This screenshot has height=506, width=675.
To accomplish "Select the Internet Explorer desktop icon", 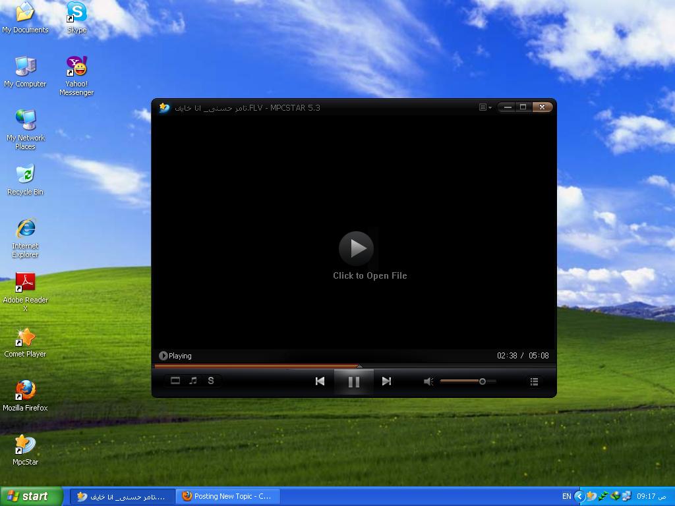I will tap(26, 238).
